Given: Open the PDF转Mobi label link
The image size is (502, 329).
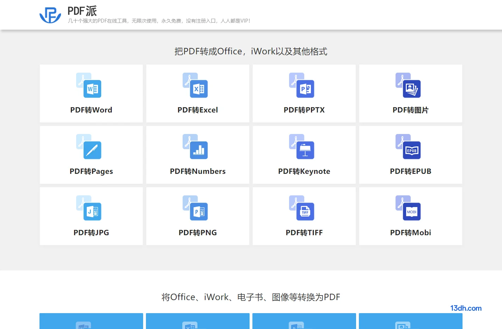Looking at the screenshot, I should click(411, 233).
